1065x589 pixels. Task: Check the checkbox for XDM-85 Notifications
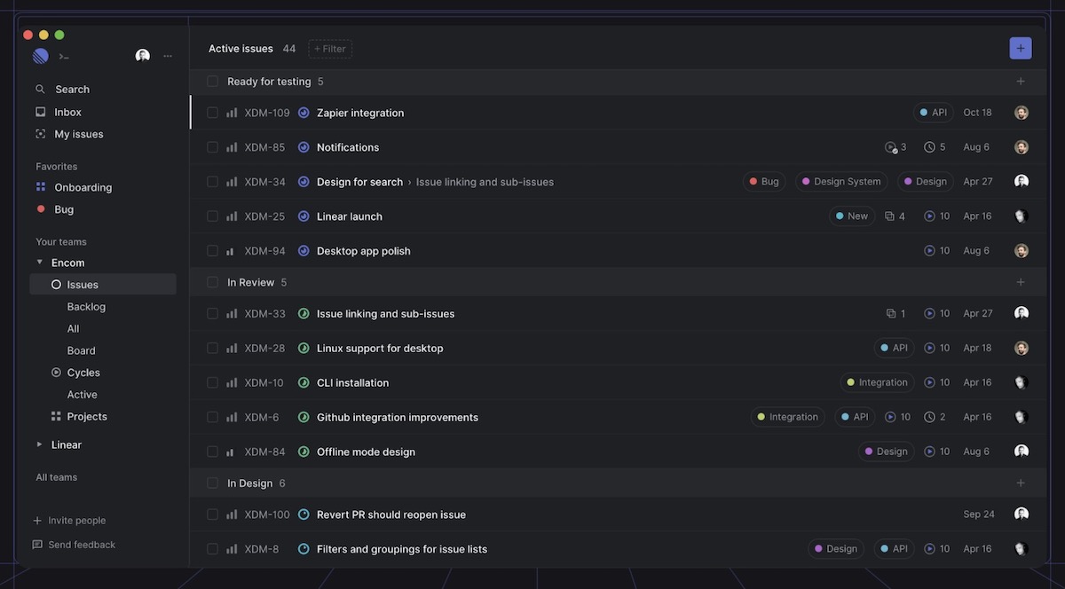click(x=213, y=147)
